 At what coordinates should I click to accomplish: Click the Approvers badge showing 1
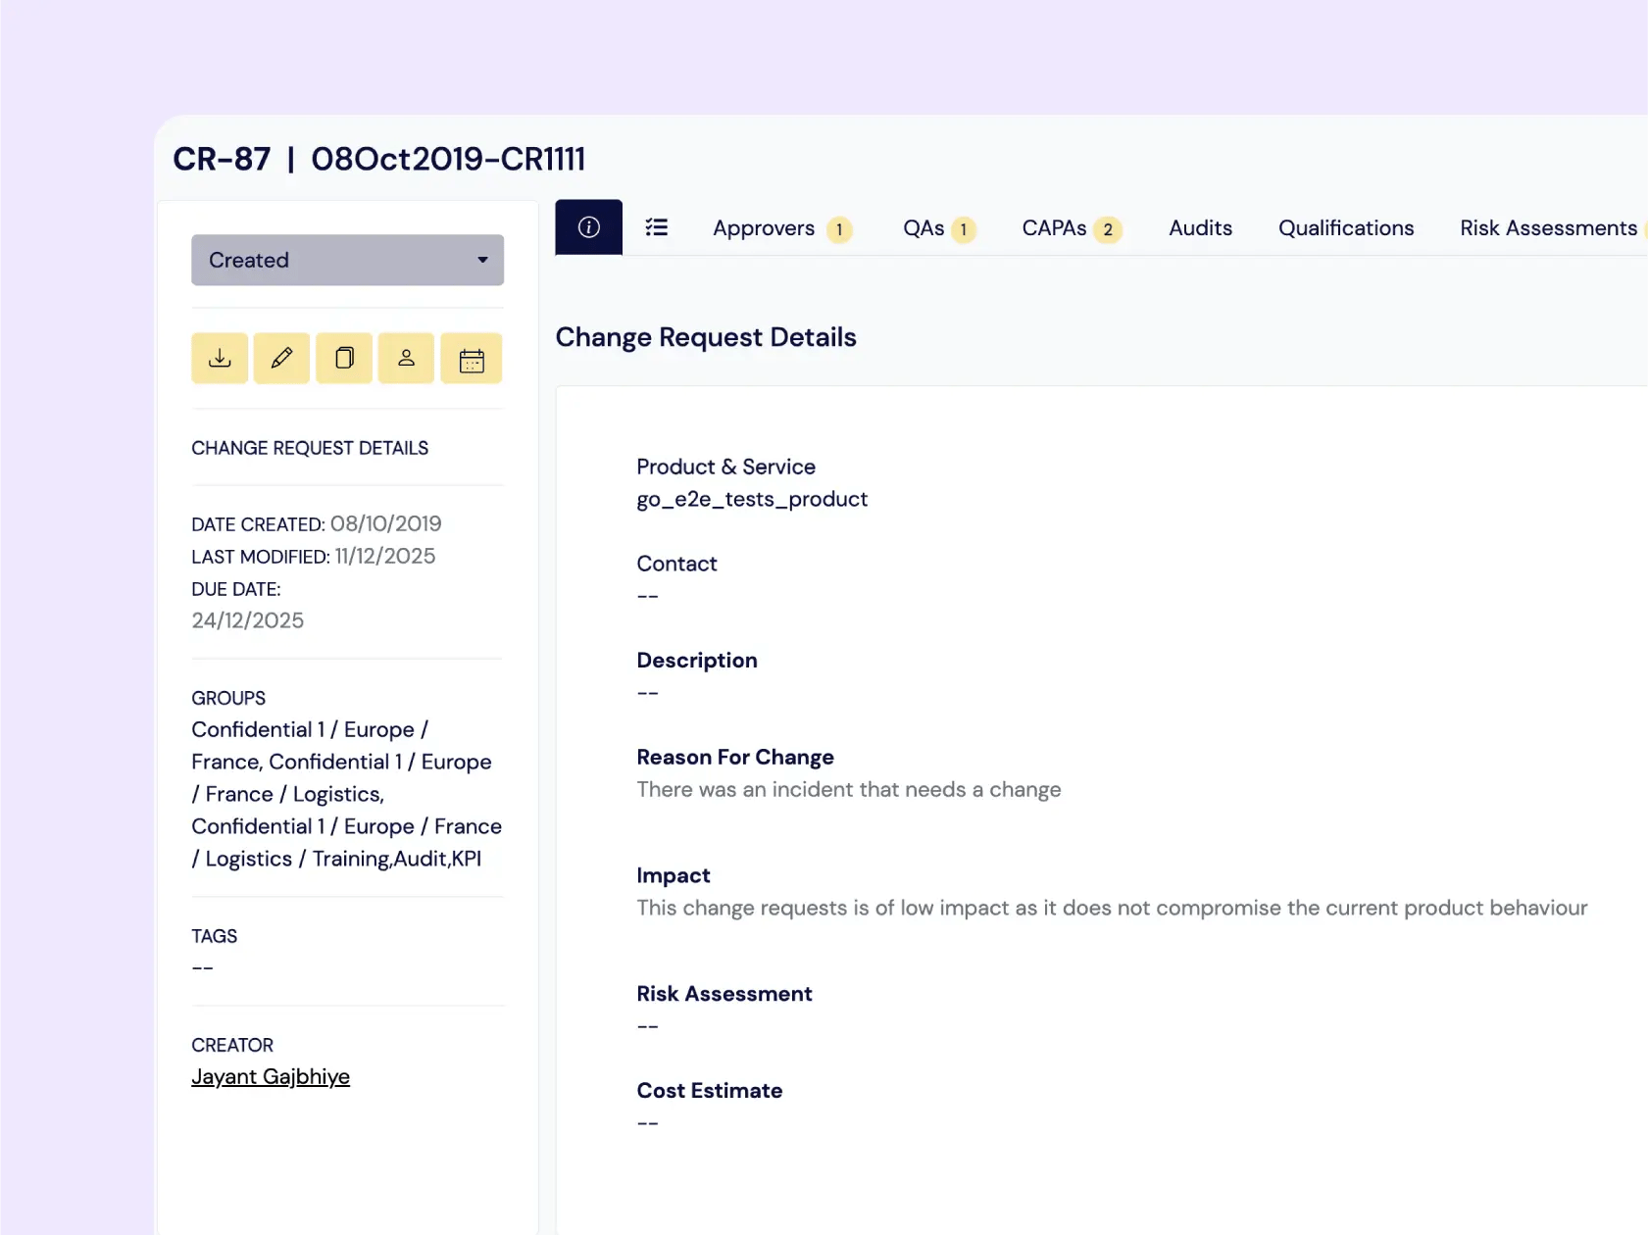point(838,229)
